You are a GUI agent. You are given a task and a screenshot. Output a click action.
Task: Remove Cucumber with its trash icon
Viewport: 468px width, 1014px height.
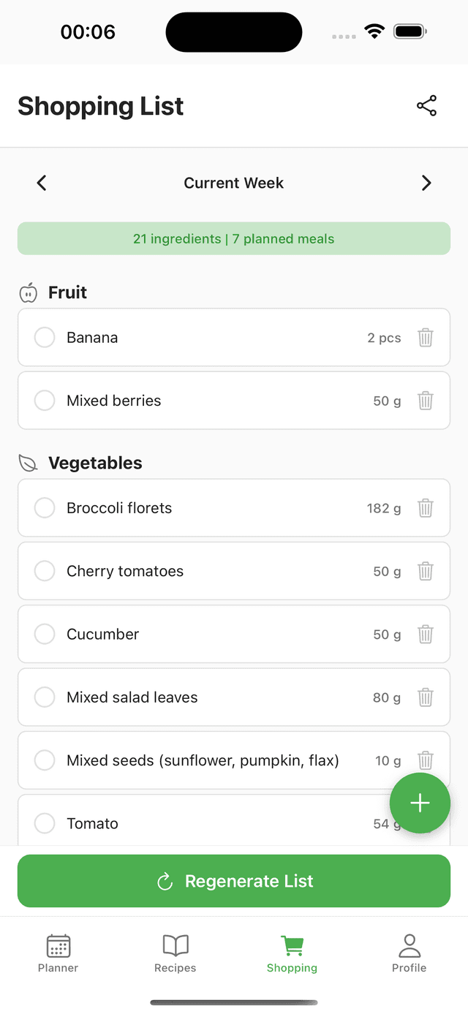coord(426,635)
